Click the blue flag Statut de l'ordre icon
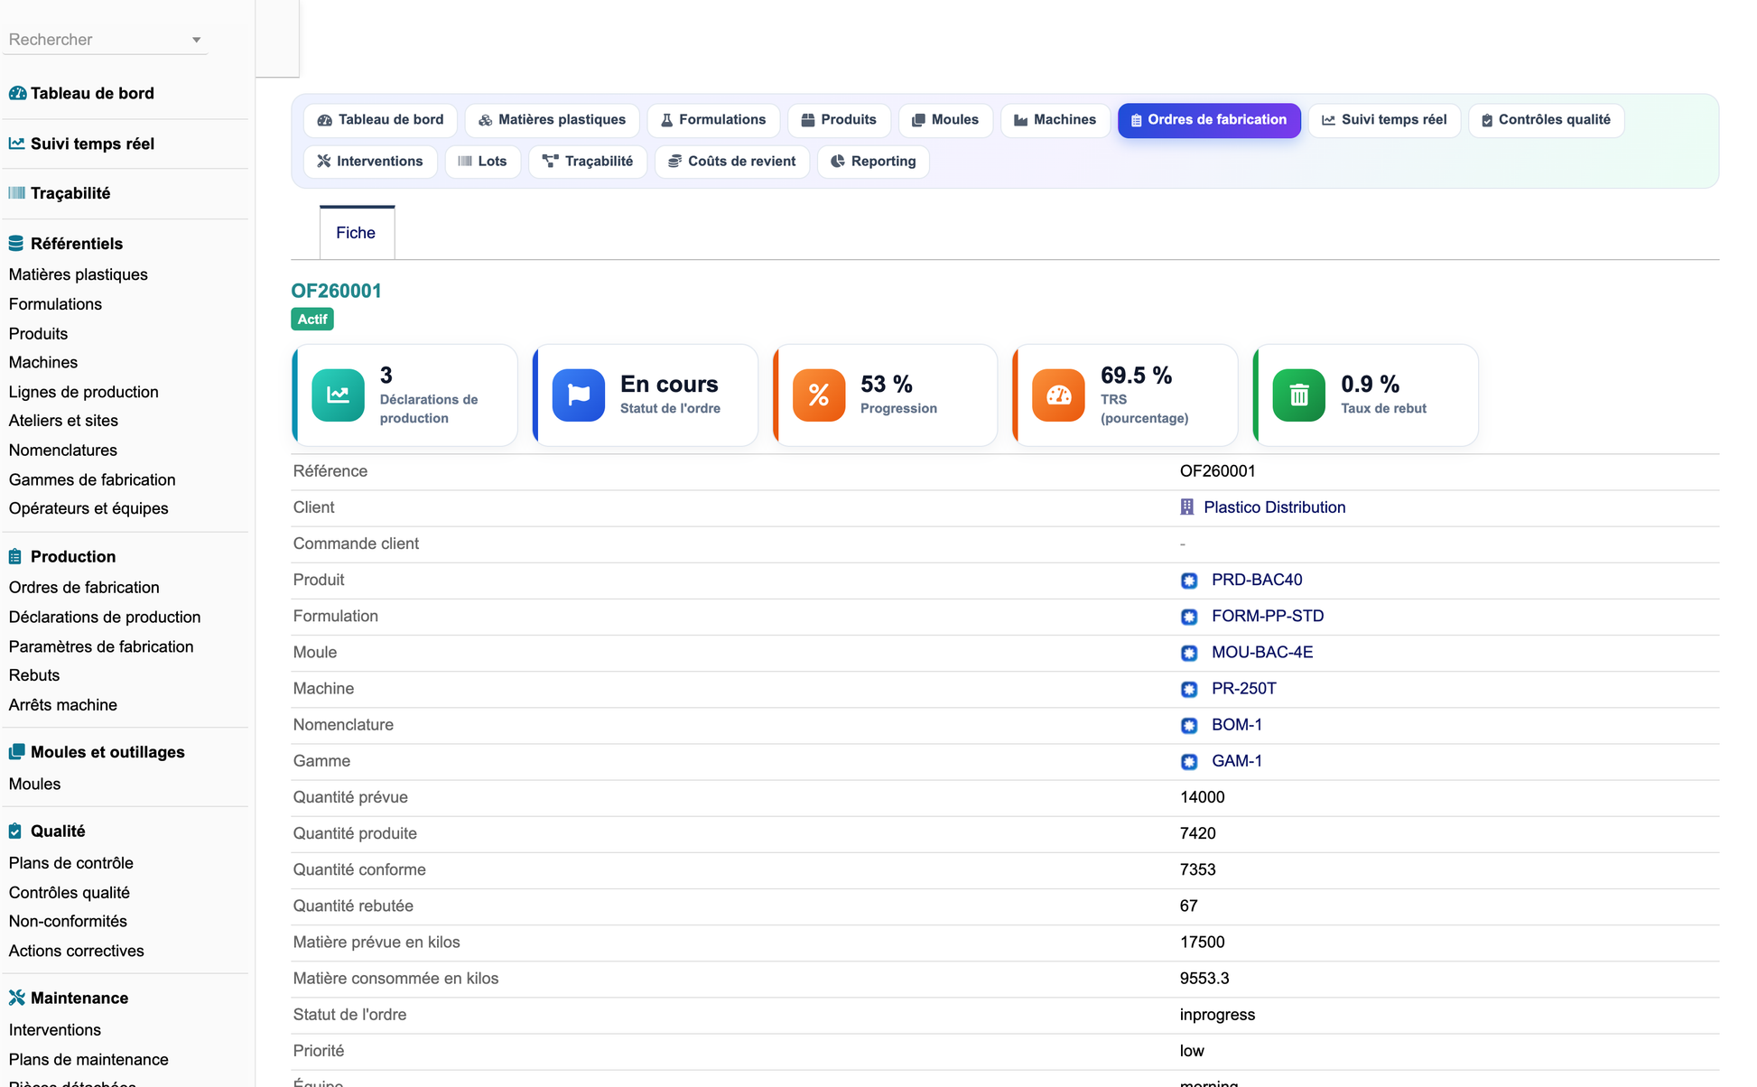Screen dimensions: 1757x1087 tap(579, 395)
